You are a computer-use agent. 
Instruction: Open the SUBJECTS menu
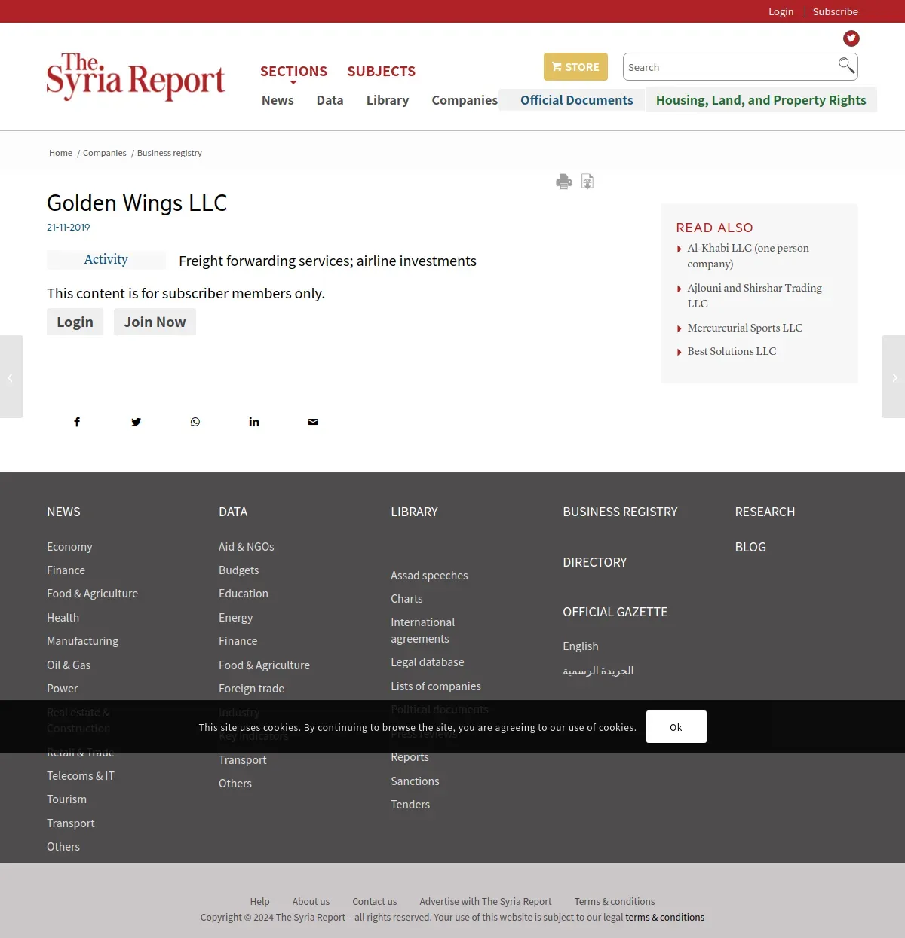click(381, 72)
